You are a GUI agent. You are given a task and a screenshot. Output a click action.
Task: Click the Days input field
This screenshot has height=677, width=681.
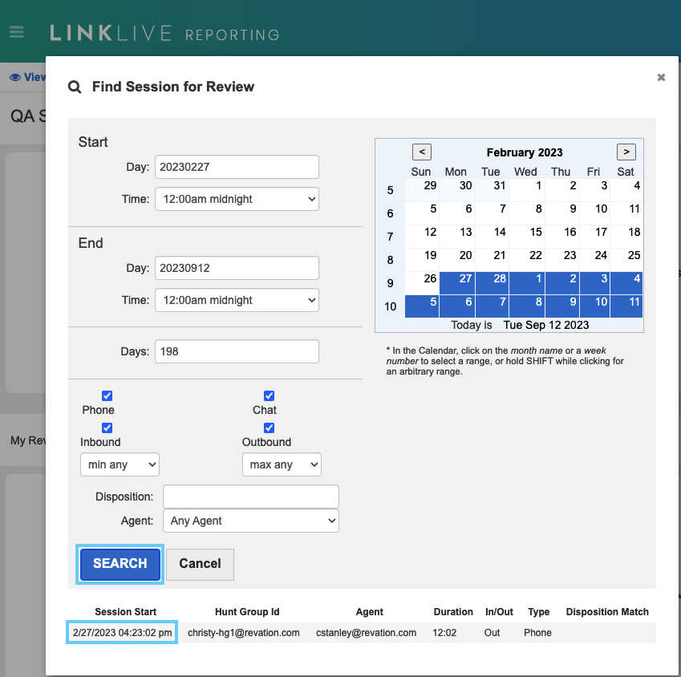(237, 351)
